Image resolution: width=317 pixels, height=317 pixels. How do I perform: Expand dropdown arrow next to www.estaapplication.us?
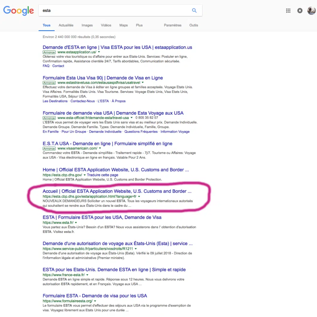point(99,52)
